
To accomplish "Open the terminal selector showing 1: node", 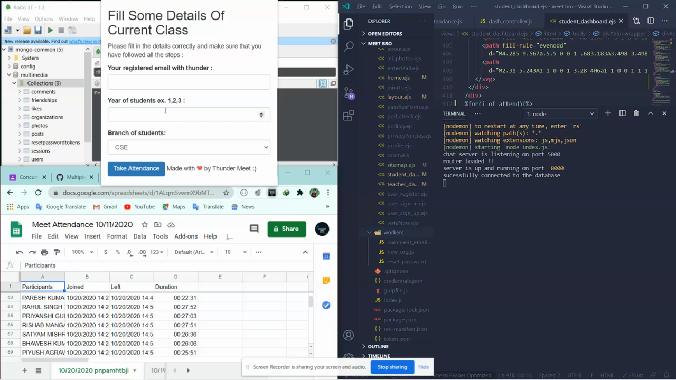I will point(560,113).
